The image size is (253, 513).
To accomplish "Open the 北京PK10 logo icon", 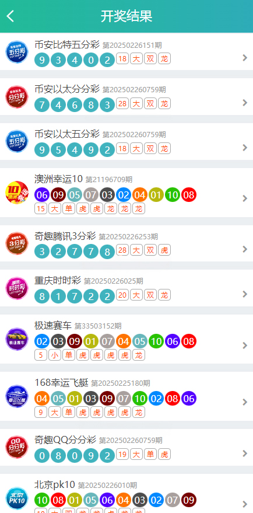I will click(17, 498).
